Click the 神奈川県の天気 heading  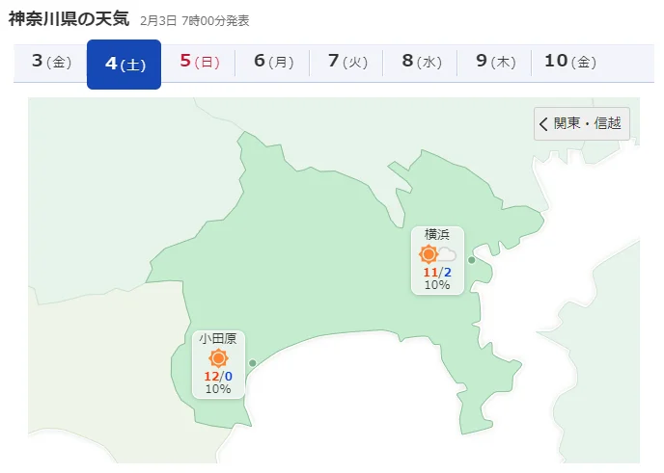coord(69,18)
